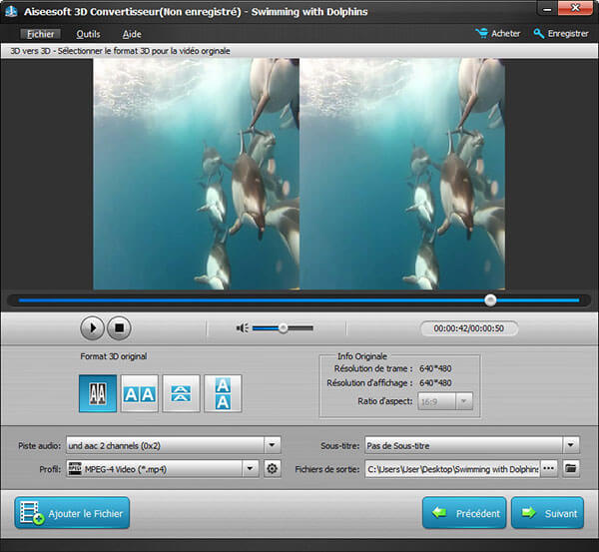Open the Fichier menu
599x552 pixels.
tap(40, 34)
